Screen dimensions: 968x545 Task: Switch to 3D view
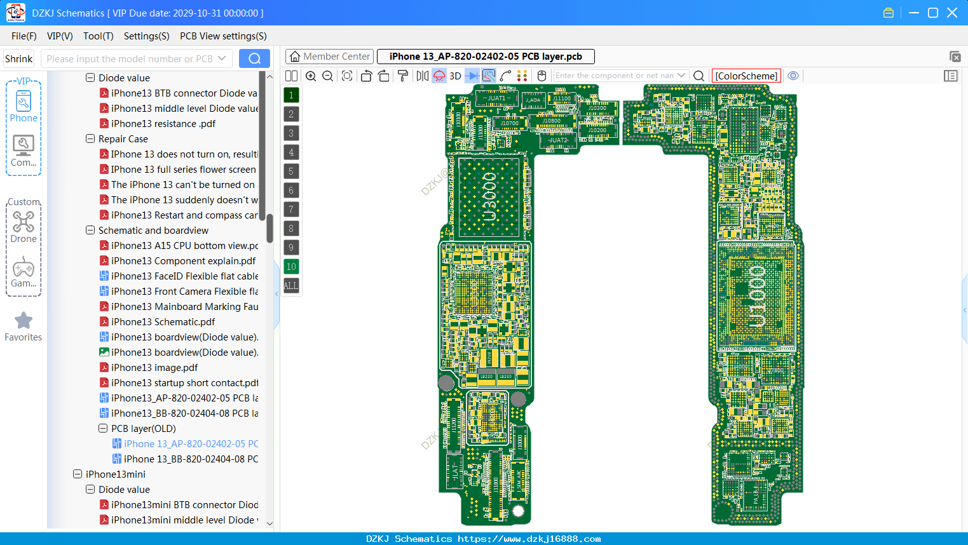455,76
